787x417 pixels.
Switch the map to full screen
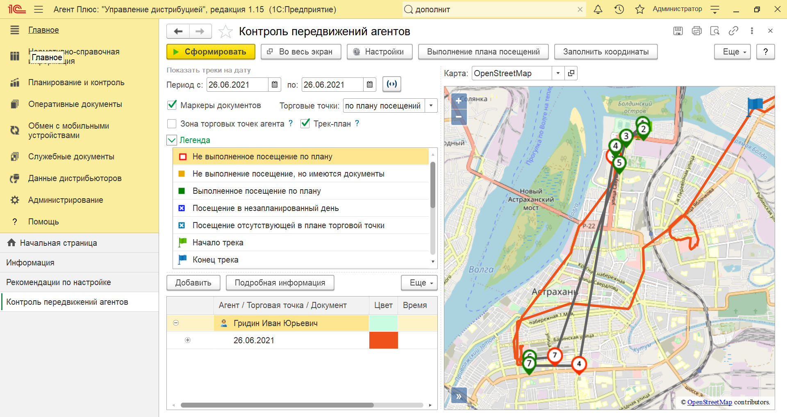click(301, 52)
